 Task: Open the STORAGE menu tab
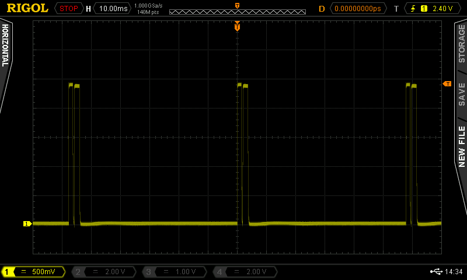point(461,43)
